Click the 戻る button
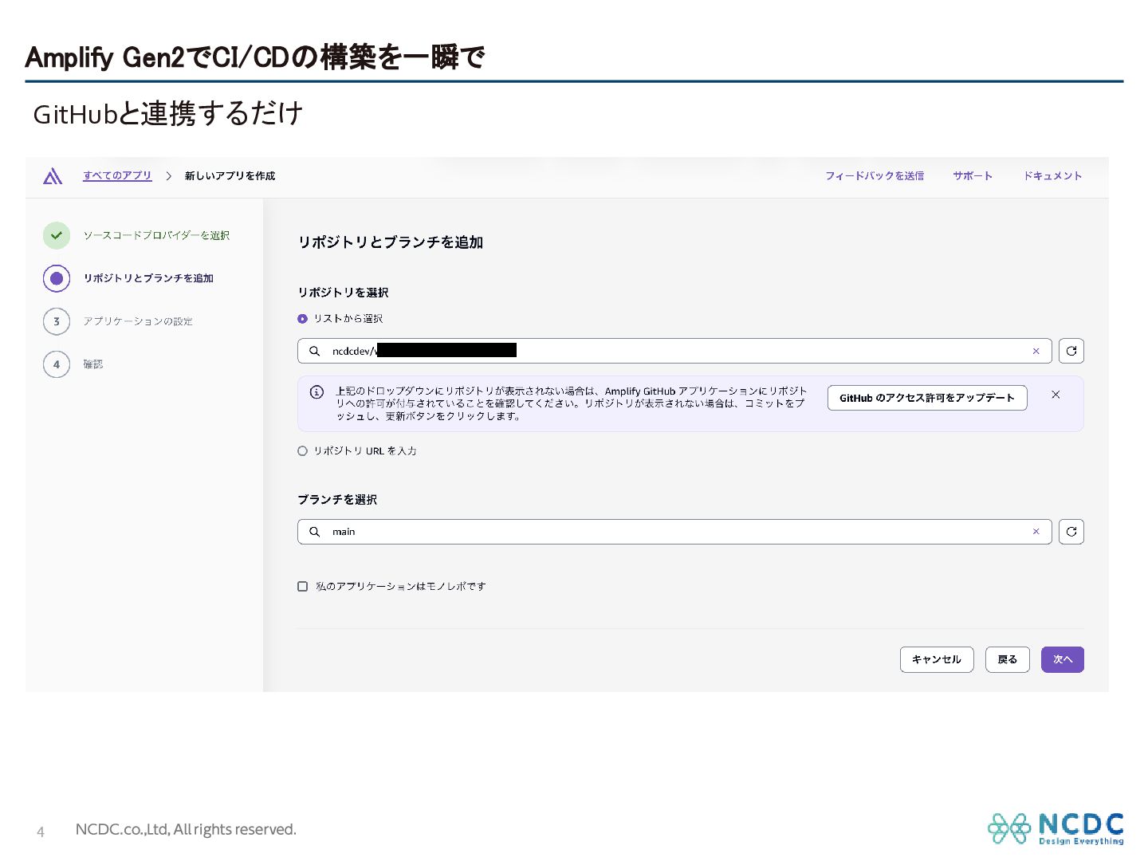The height and width of the screenshot is (861, 1148). coord(1008,659)
